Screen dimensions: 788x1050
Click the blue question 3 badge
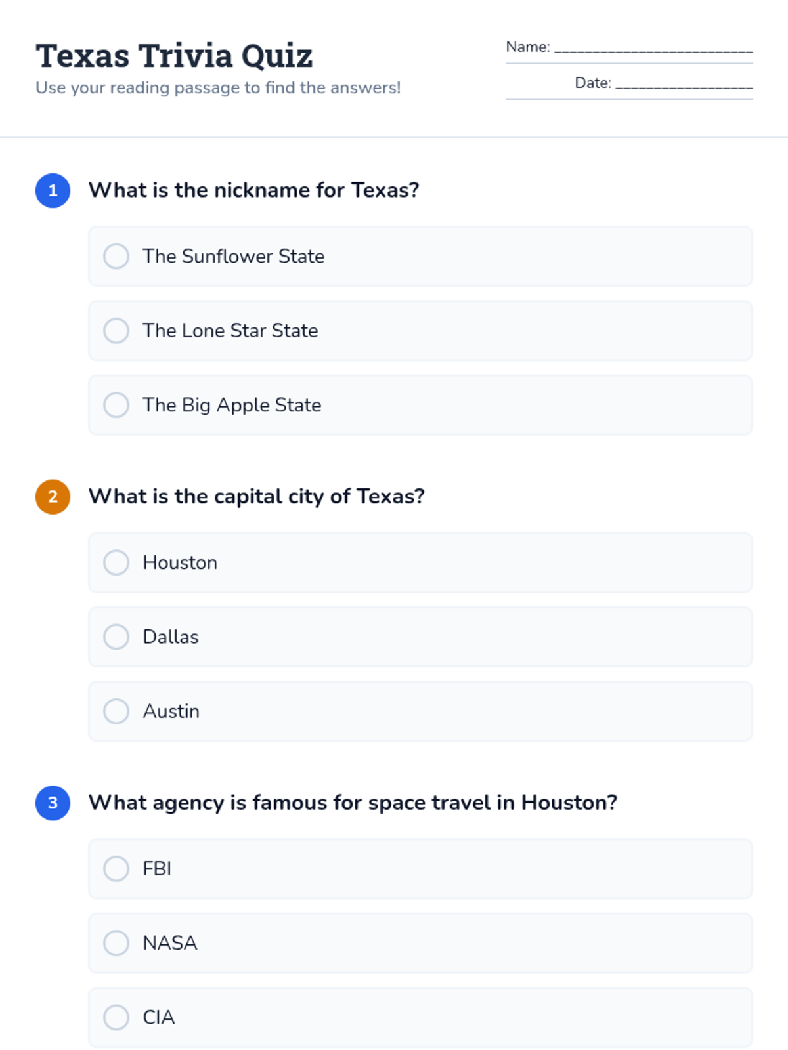pyautogui.click(x=53, y=803)
